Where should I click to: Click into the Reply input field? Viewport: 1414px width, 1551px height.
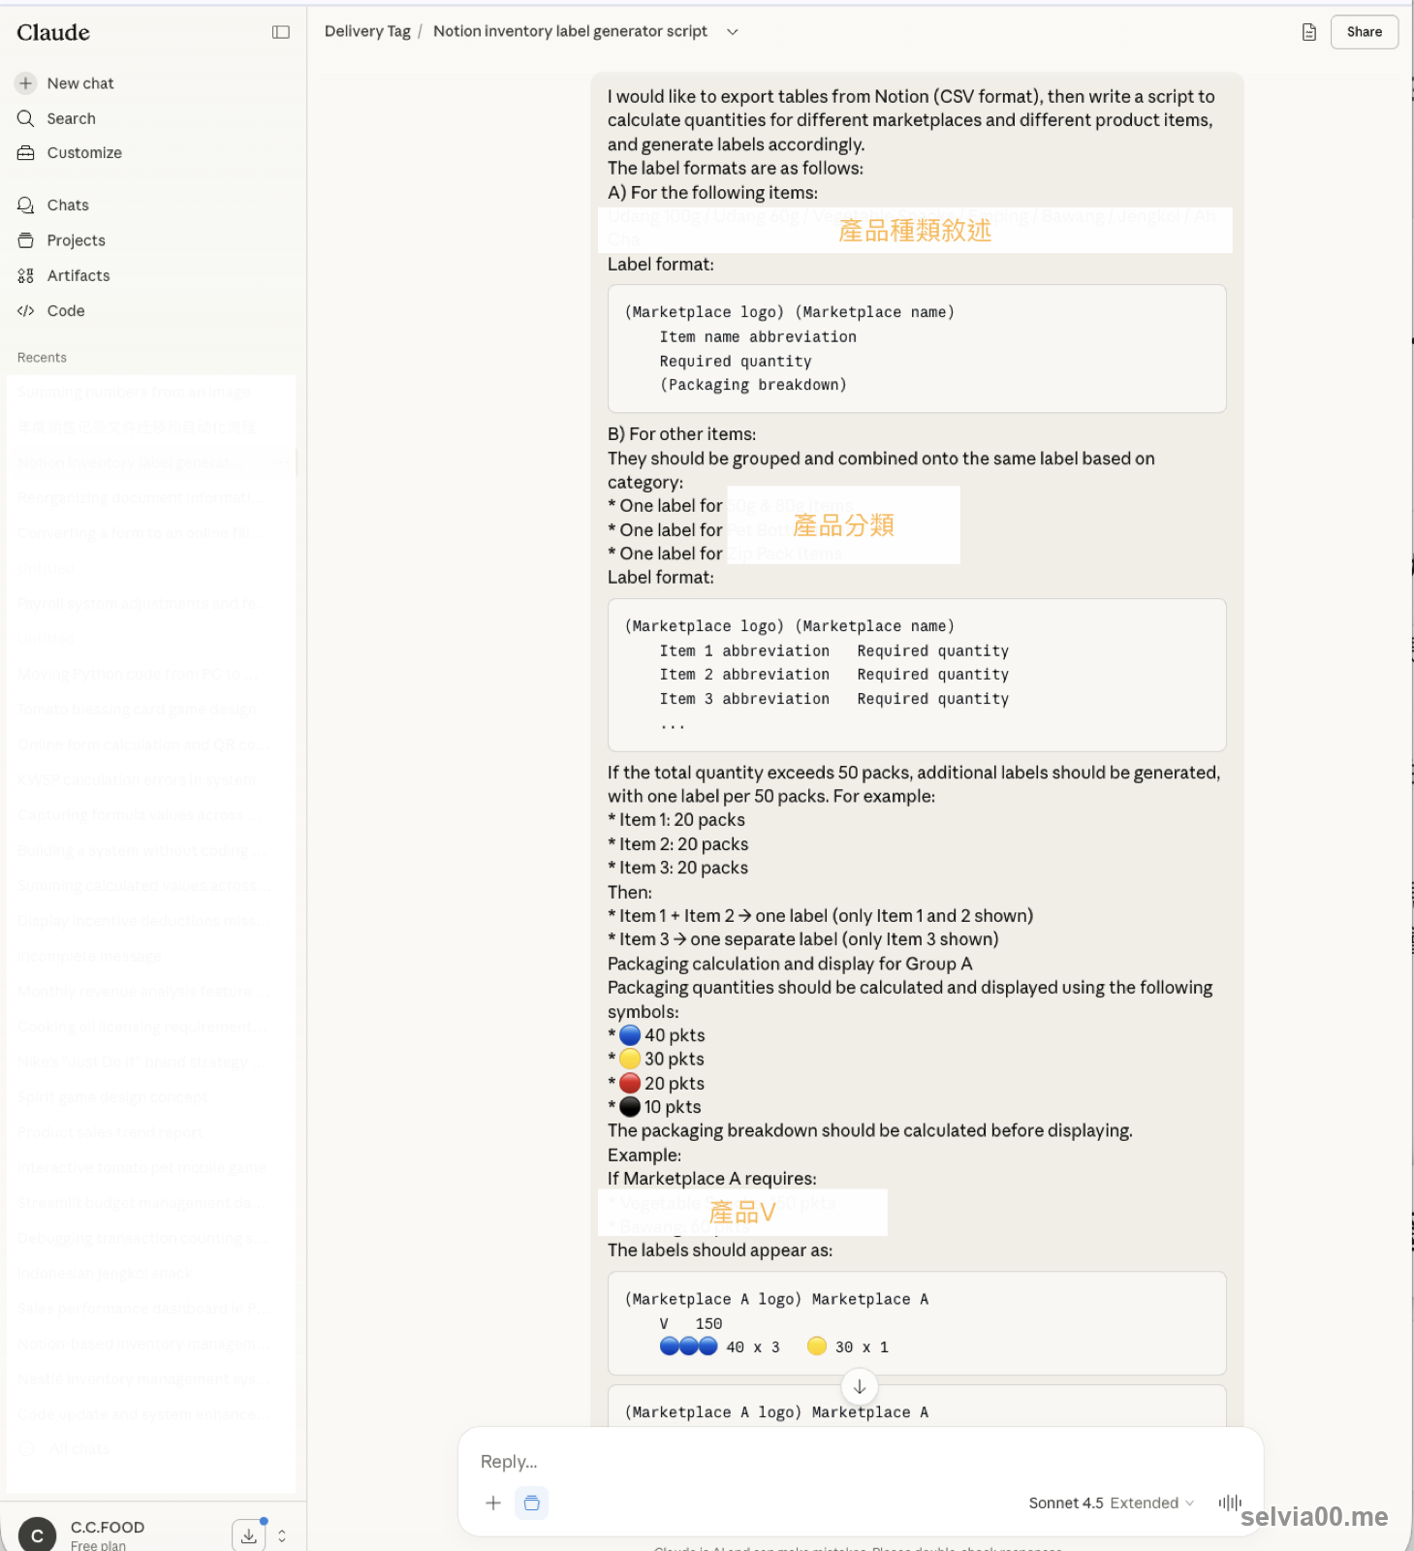tap(859, 1462)
